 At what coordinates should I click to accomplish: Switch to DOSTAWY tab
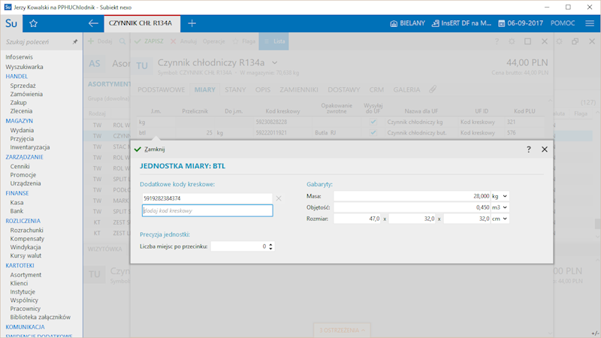coord(344,89)
